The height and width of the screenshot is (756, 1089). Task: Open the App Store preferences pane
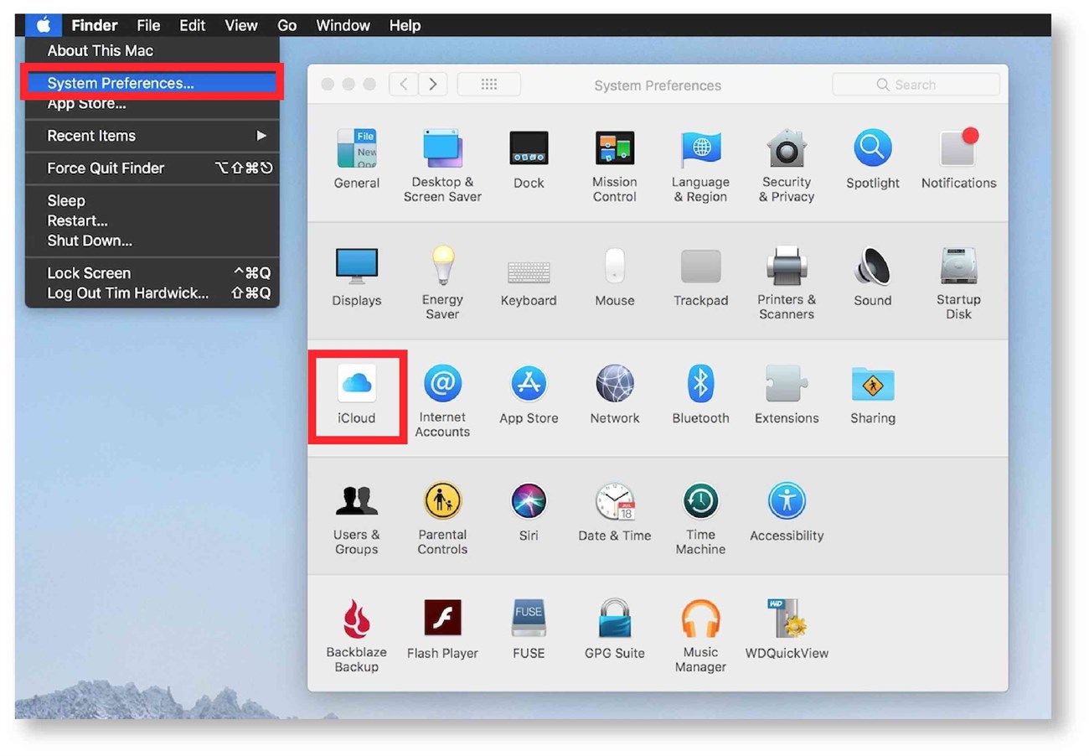pos(529,395)
